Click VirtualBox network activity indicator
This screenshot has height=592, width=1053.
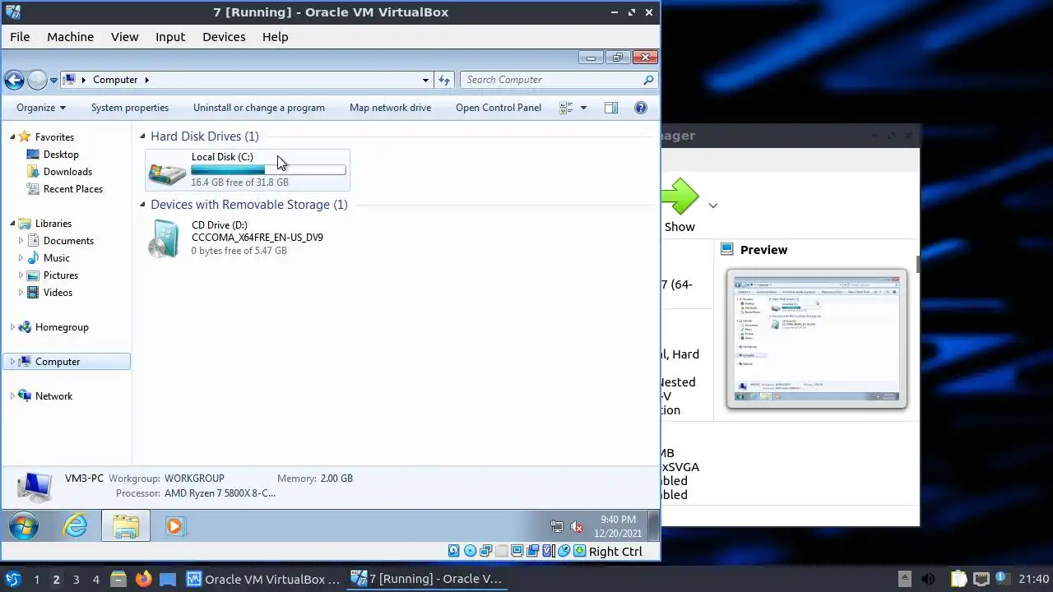click(x=485, y=551)
